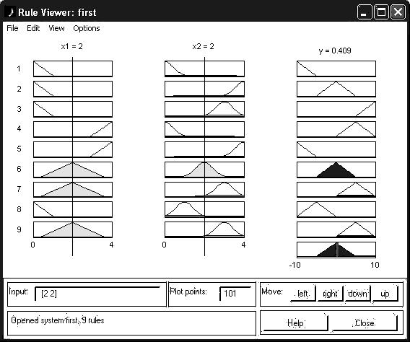Click the y output plot of rule 7

pyautogui.click(x=336, y=190)
